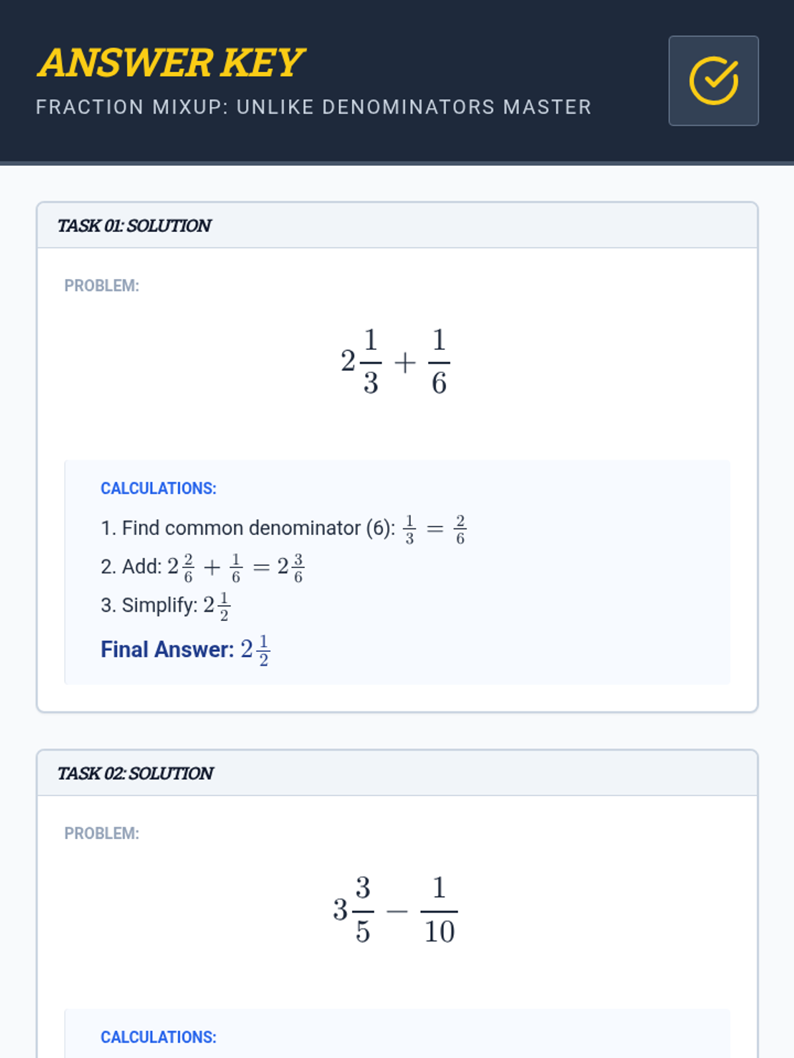Click the CALCULATIONS heading in Task 01
The width and height of the screenshot is (794, 1058).
(158, 488)
